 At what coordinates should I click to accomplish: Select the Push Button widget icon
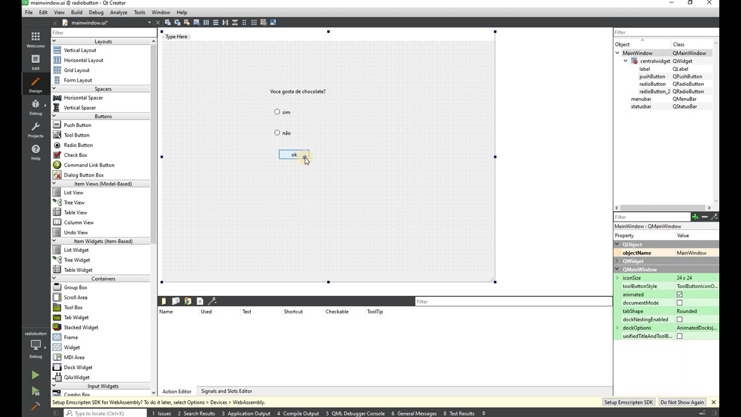point(57,125)
